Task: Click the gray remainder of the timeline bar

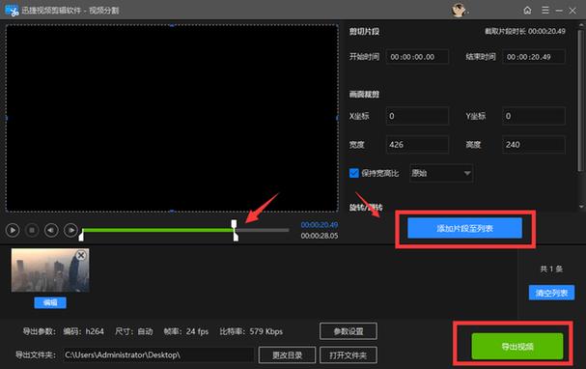Action: click(x=264, y=230)
